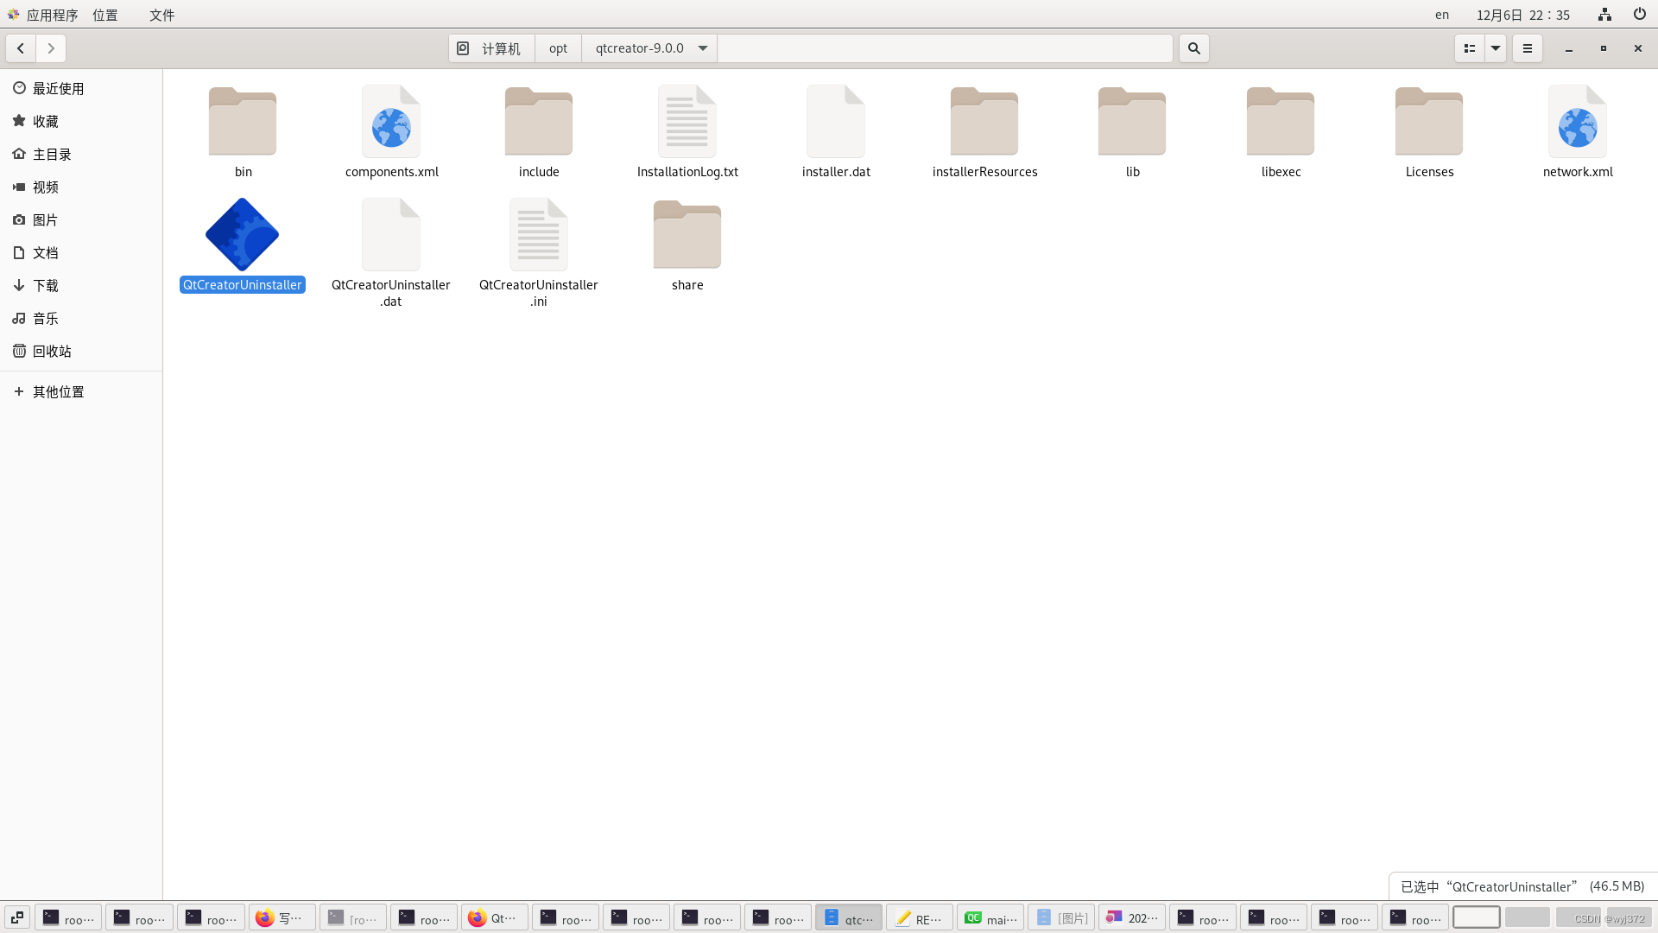Switch to list view mode
Viewport: 1658px width, 933px height.
(1469, 48)
